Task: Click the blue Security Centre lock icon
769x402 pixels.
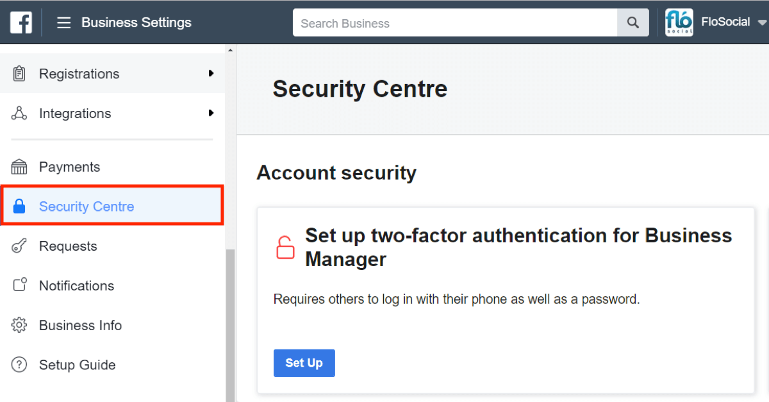Action: [x=19, y=206]
